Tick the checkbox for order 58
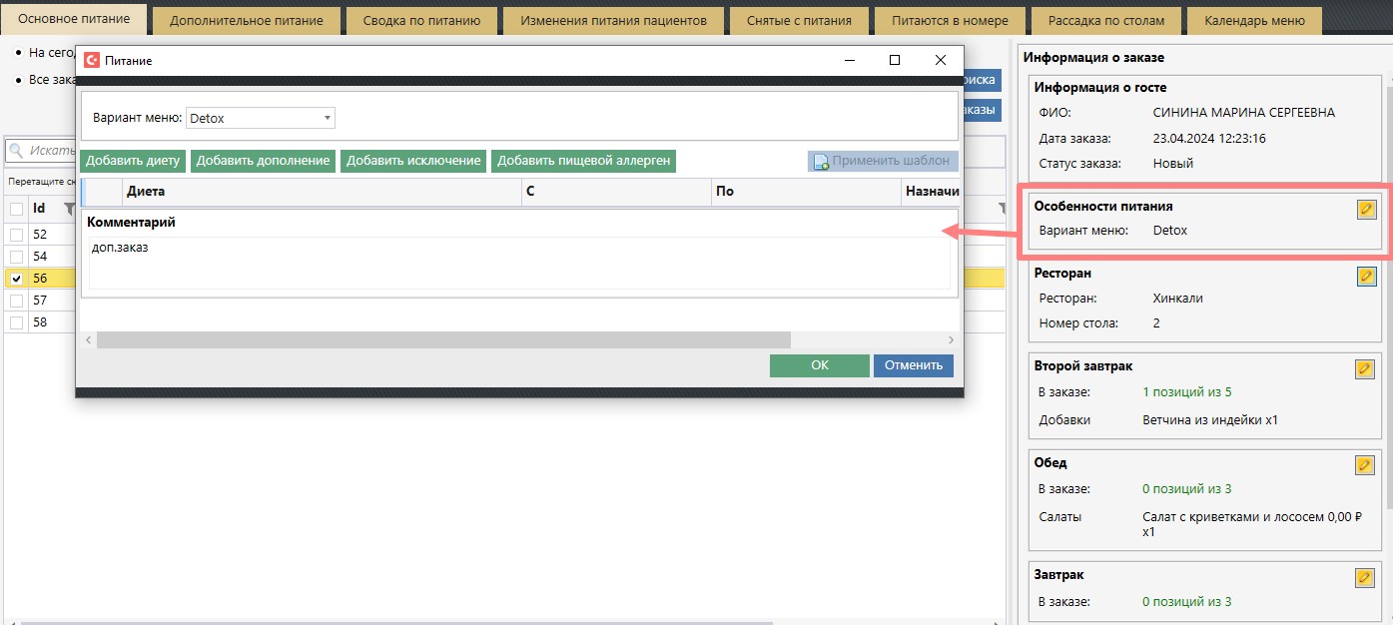1393x625 pixels. coord(16,322)
